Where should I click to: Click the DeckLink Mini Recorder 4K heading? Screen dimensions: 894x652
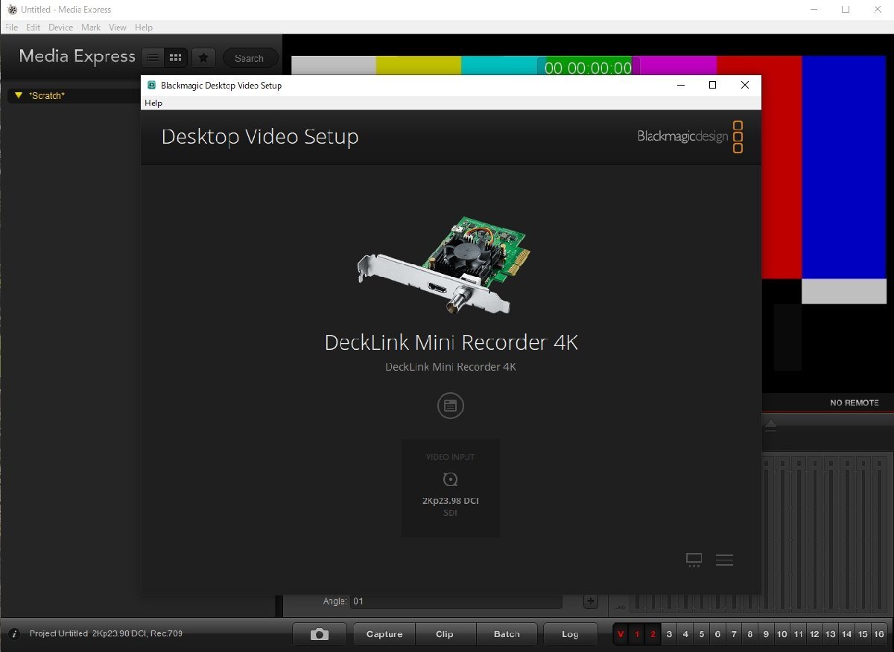click(451, 342)
